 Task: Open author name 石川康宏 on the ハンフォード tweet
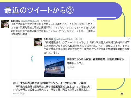(x=48, y=39)
